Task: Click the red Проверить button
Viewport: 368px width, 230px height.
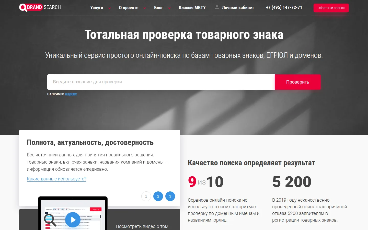Action: [298, 82]
